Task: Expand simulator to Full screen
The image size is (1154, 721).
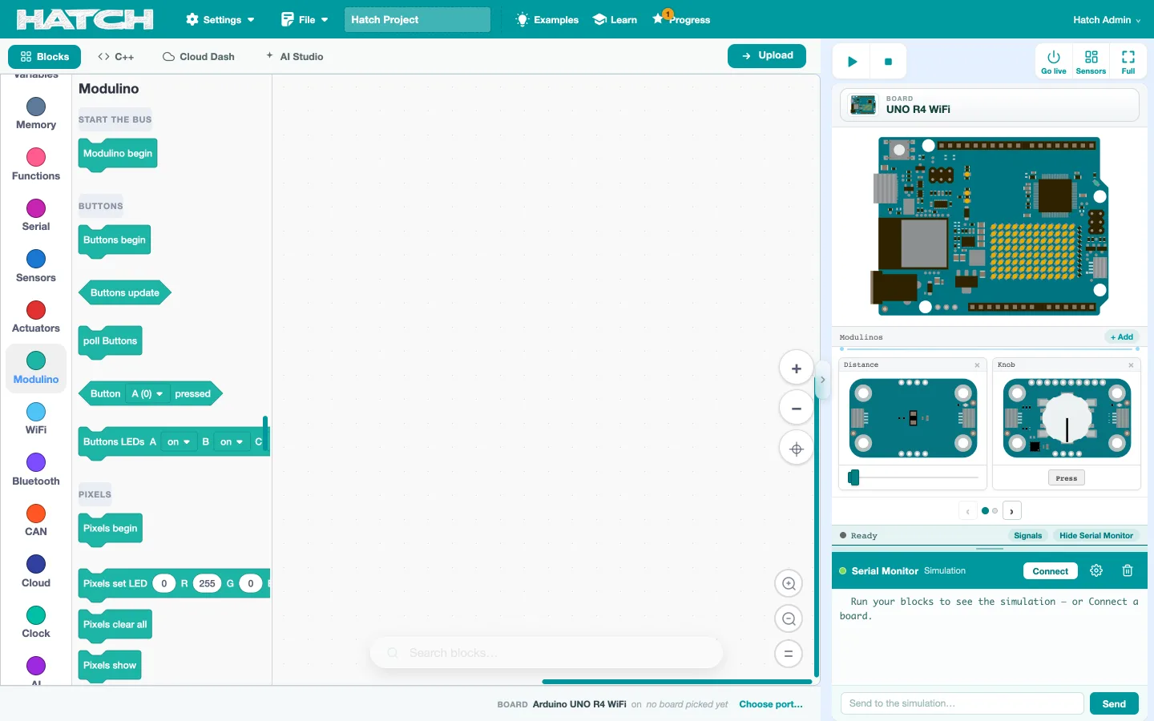Action: pos(1128,62)
